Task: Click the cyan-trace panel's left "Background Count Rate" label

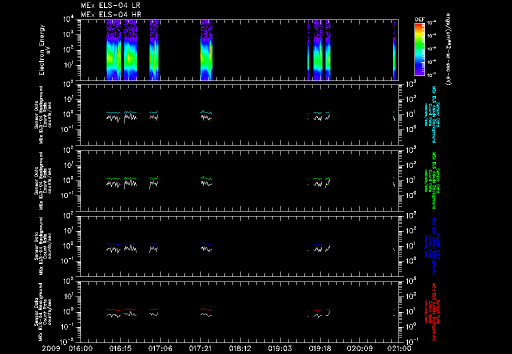Action: coord(43,114)
